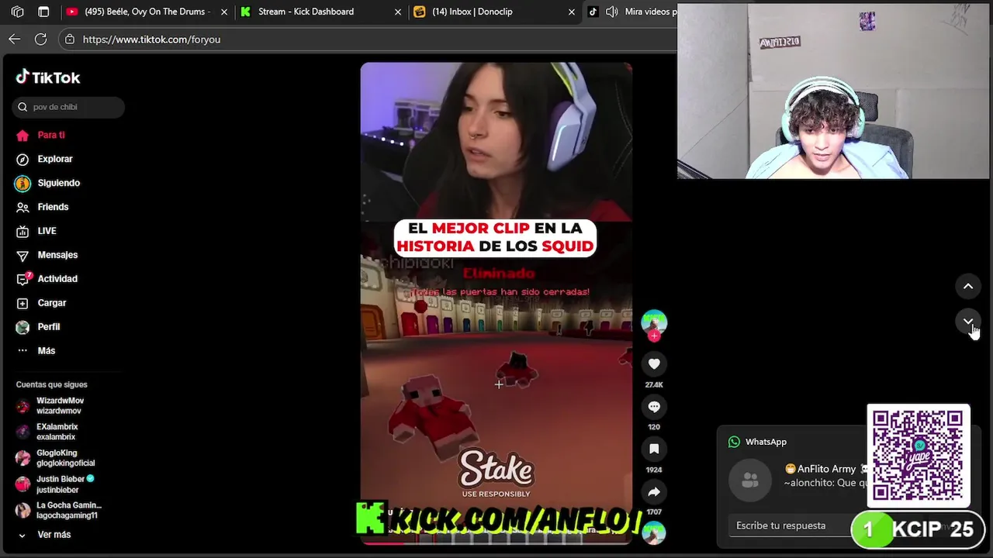Screen dimensions: 993x558
Task: Like the video with heart icon
Action: point(654,363)
